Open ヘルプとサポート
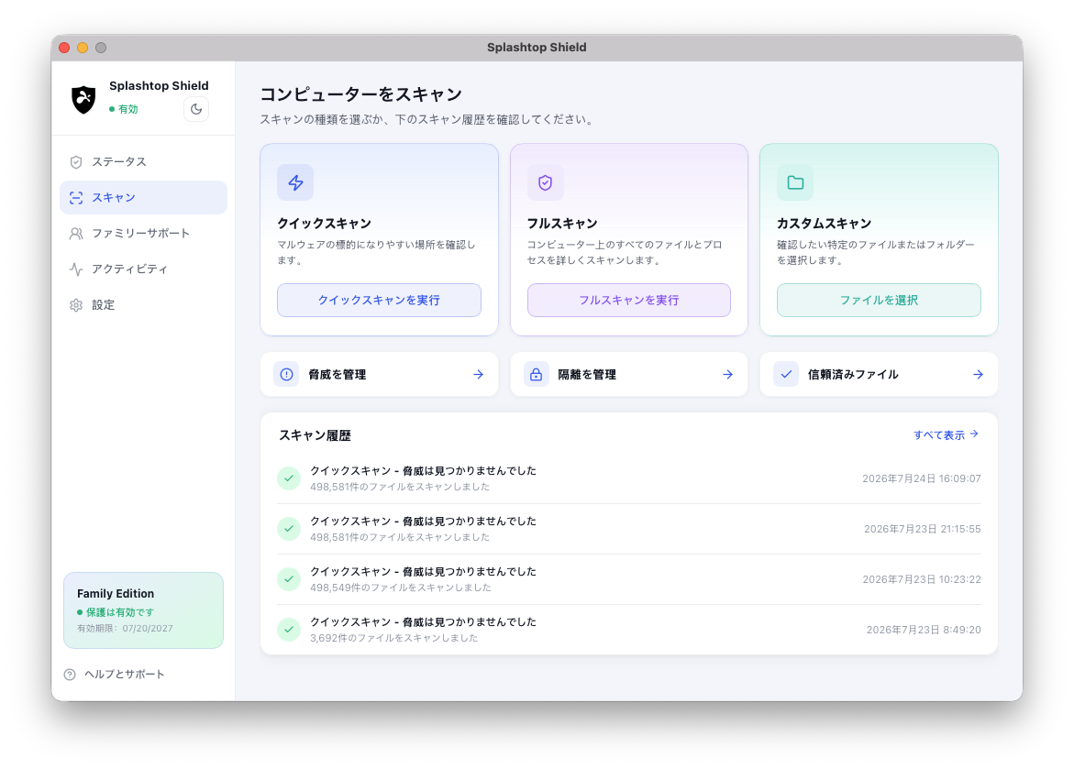Viewport: 1074px width, 769px height. [x=115, y=675]
